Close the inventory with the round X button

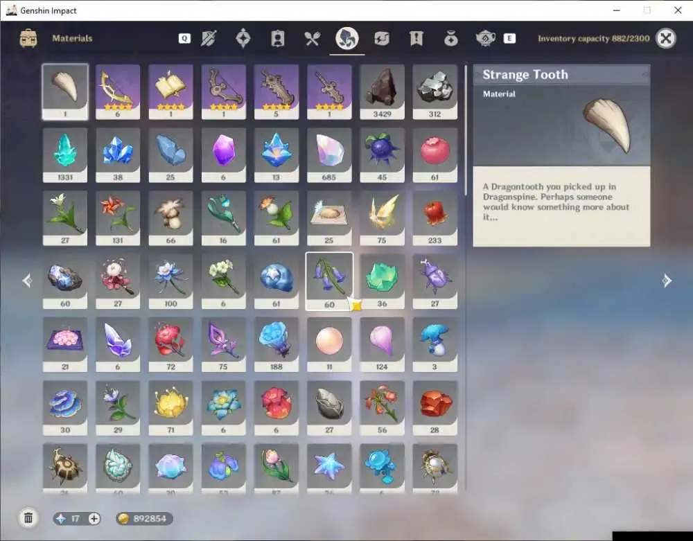665,38
